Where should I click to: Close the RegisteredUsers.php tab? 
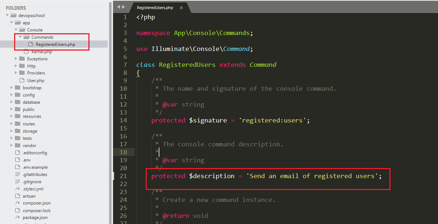(181, 8)
